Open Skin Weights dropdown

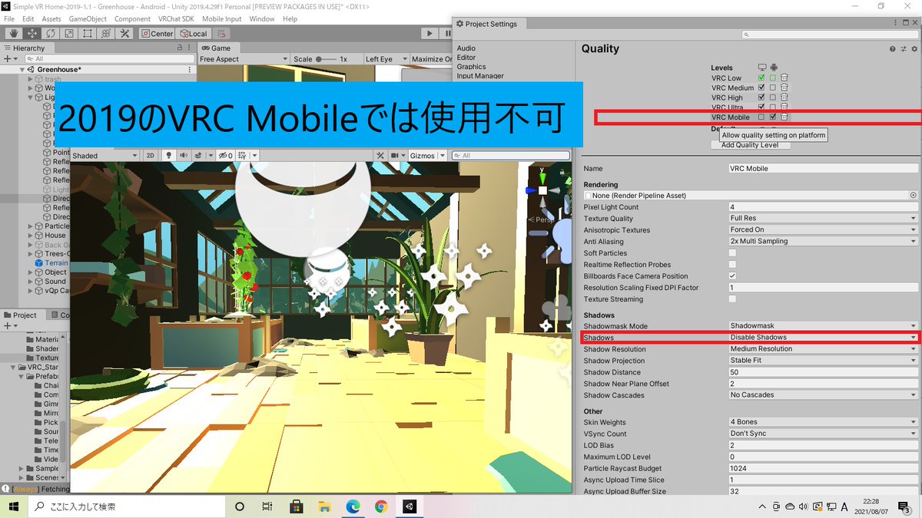click(823, 422)
